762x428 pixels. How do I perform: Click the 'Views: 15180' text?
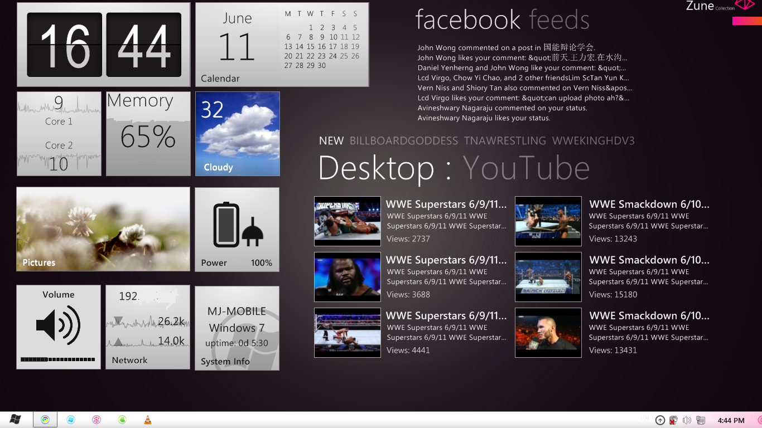[x=613, y=294]
